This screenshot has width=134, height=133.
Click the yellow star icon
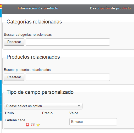38,125
